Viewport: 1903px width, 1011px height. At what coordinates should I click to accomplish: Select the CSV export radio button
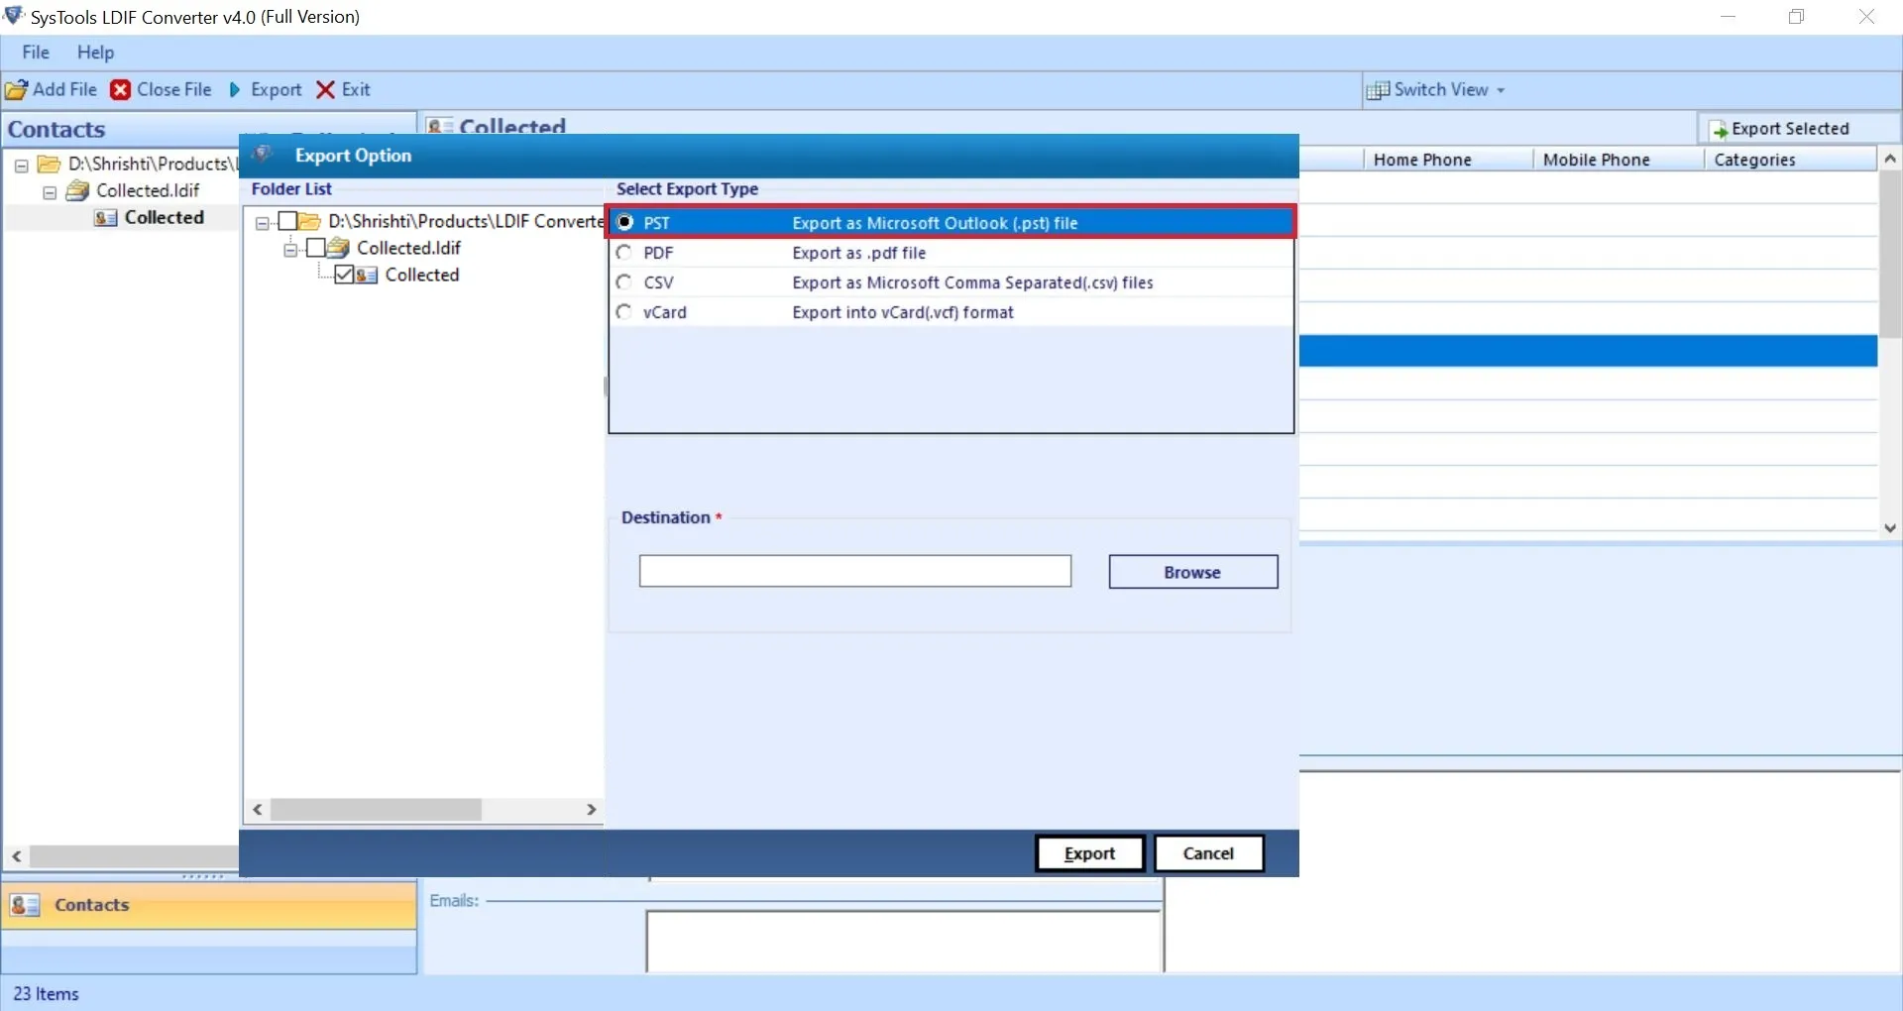point(624,282)
